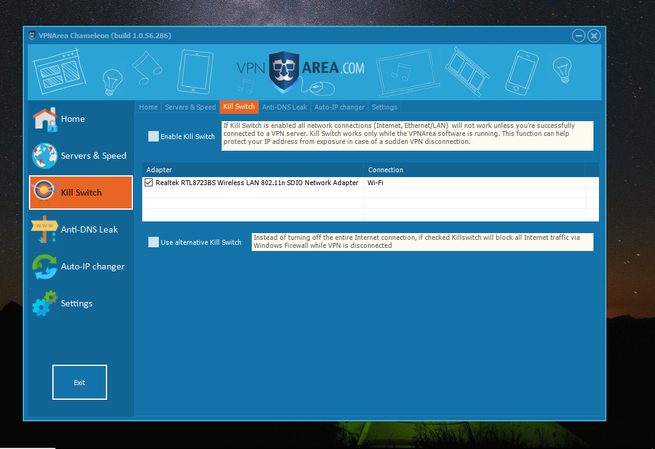
Task: Close the VPNArea Chameleon window
Action: coord(594,36)
